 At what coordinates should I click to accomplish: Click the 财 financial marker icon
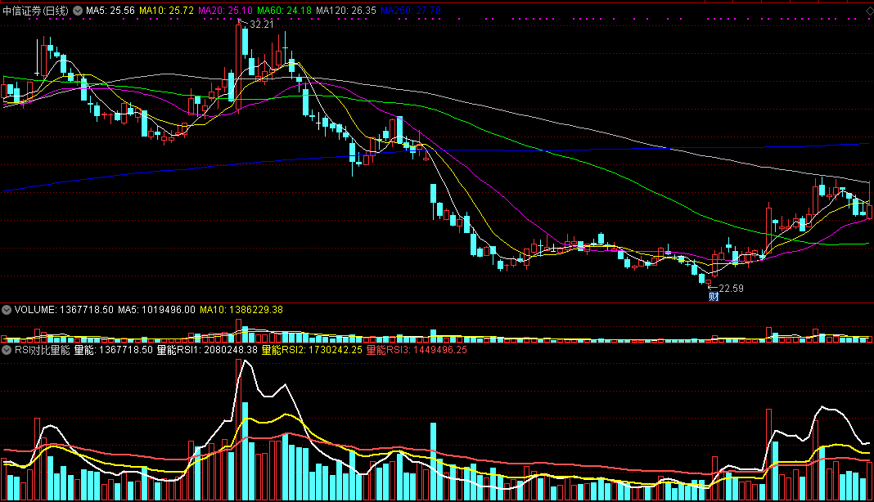714,297
